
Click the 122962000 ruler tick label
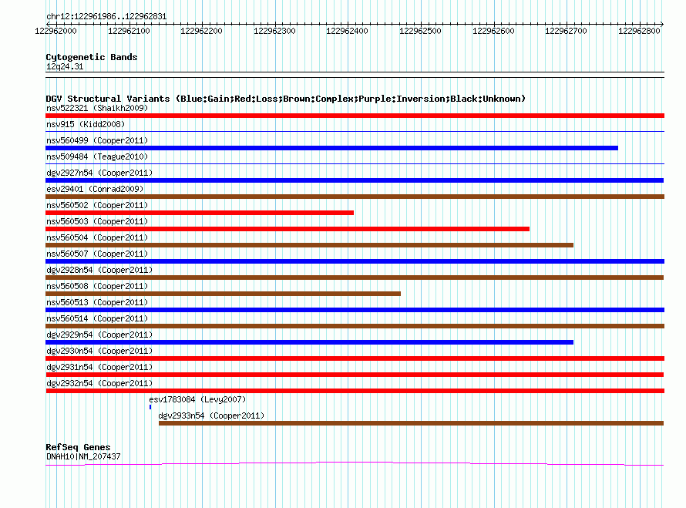55,31
